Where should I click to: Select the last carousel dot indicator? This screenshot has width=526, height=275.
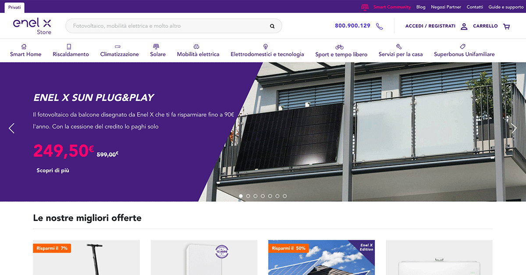(x=284, y=196)
